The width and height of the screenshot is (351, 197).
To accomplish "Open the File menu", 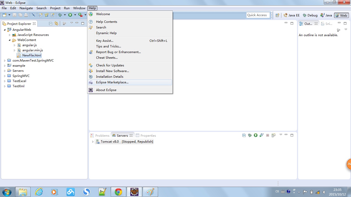I will [x=4, y=8].
